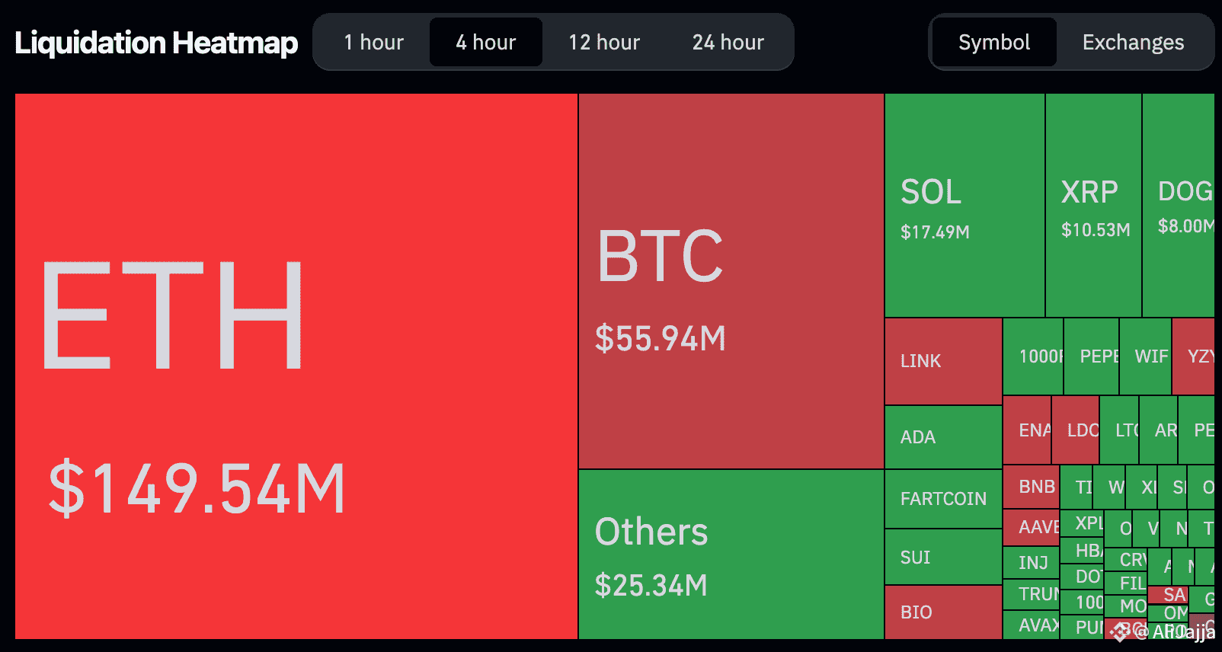Click the ETH $149.54M tile
1222x652 pixels.
[296, 366]
